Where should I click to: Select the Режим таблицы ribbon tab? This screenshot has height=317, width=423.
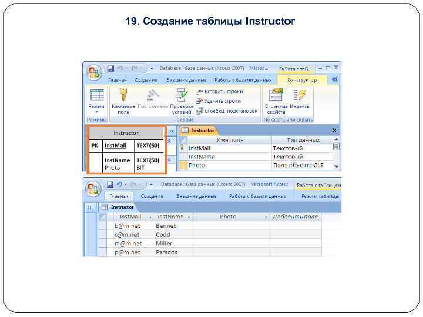tap(320, 196)
